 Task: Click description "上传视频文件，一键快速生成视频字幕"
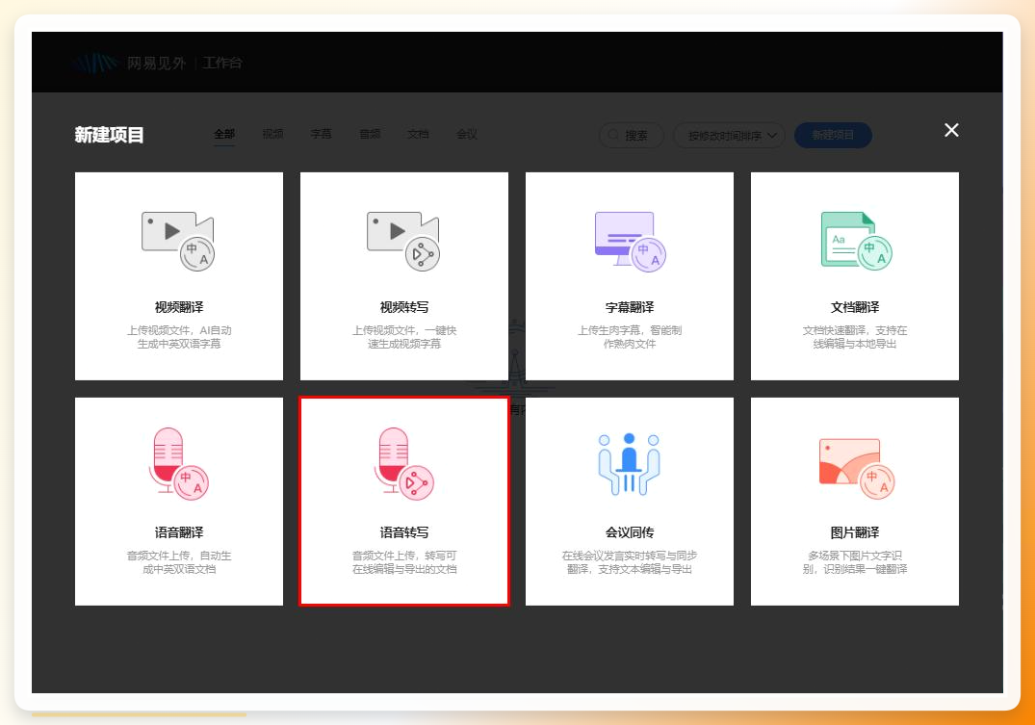pos(404,337)
